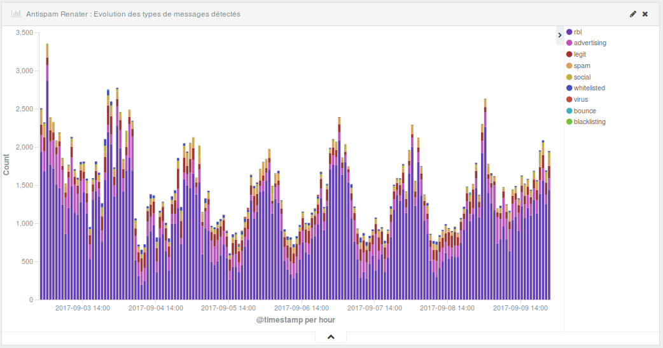Toggle the rbl legend series
Screen dimensions: 663x348
pos(578,32)
